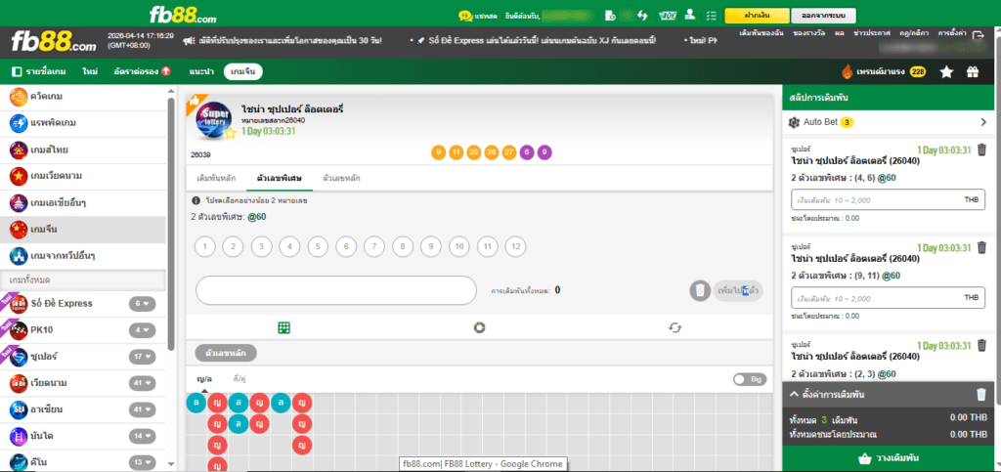Pick number 7 ball
Viewport: 1001px width, 472px height.
click(374, 246)
